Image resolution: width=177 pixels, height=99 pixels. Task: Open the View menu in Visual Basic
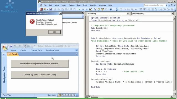(x=57, y=5)
